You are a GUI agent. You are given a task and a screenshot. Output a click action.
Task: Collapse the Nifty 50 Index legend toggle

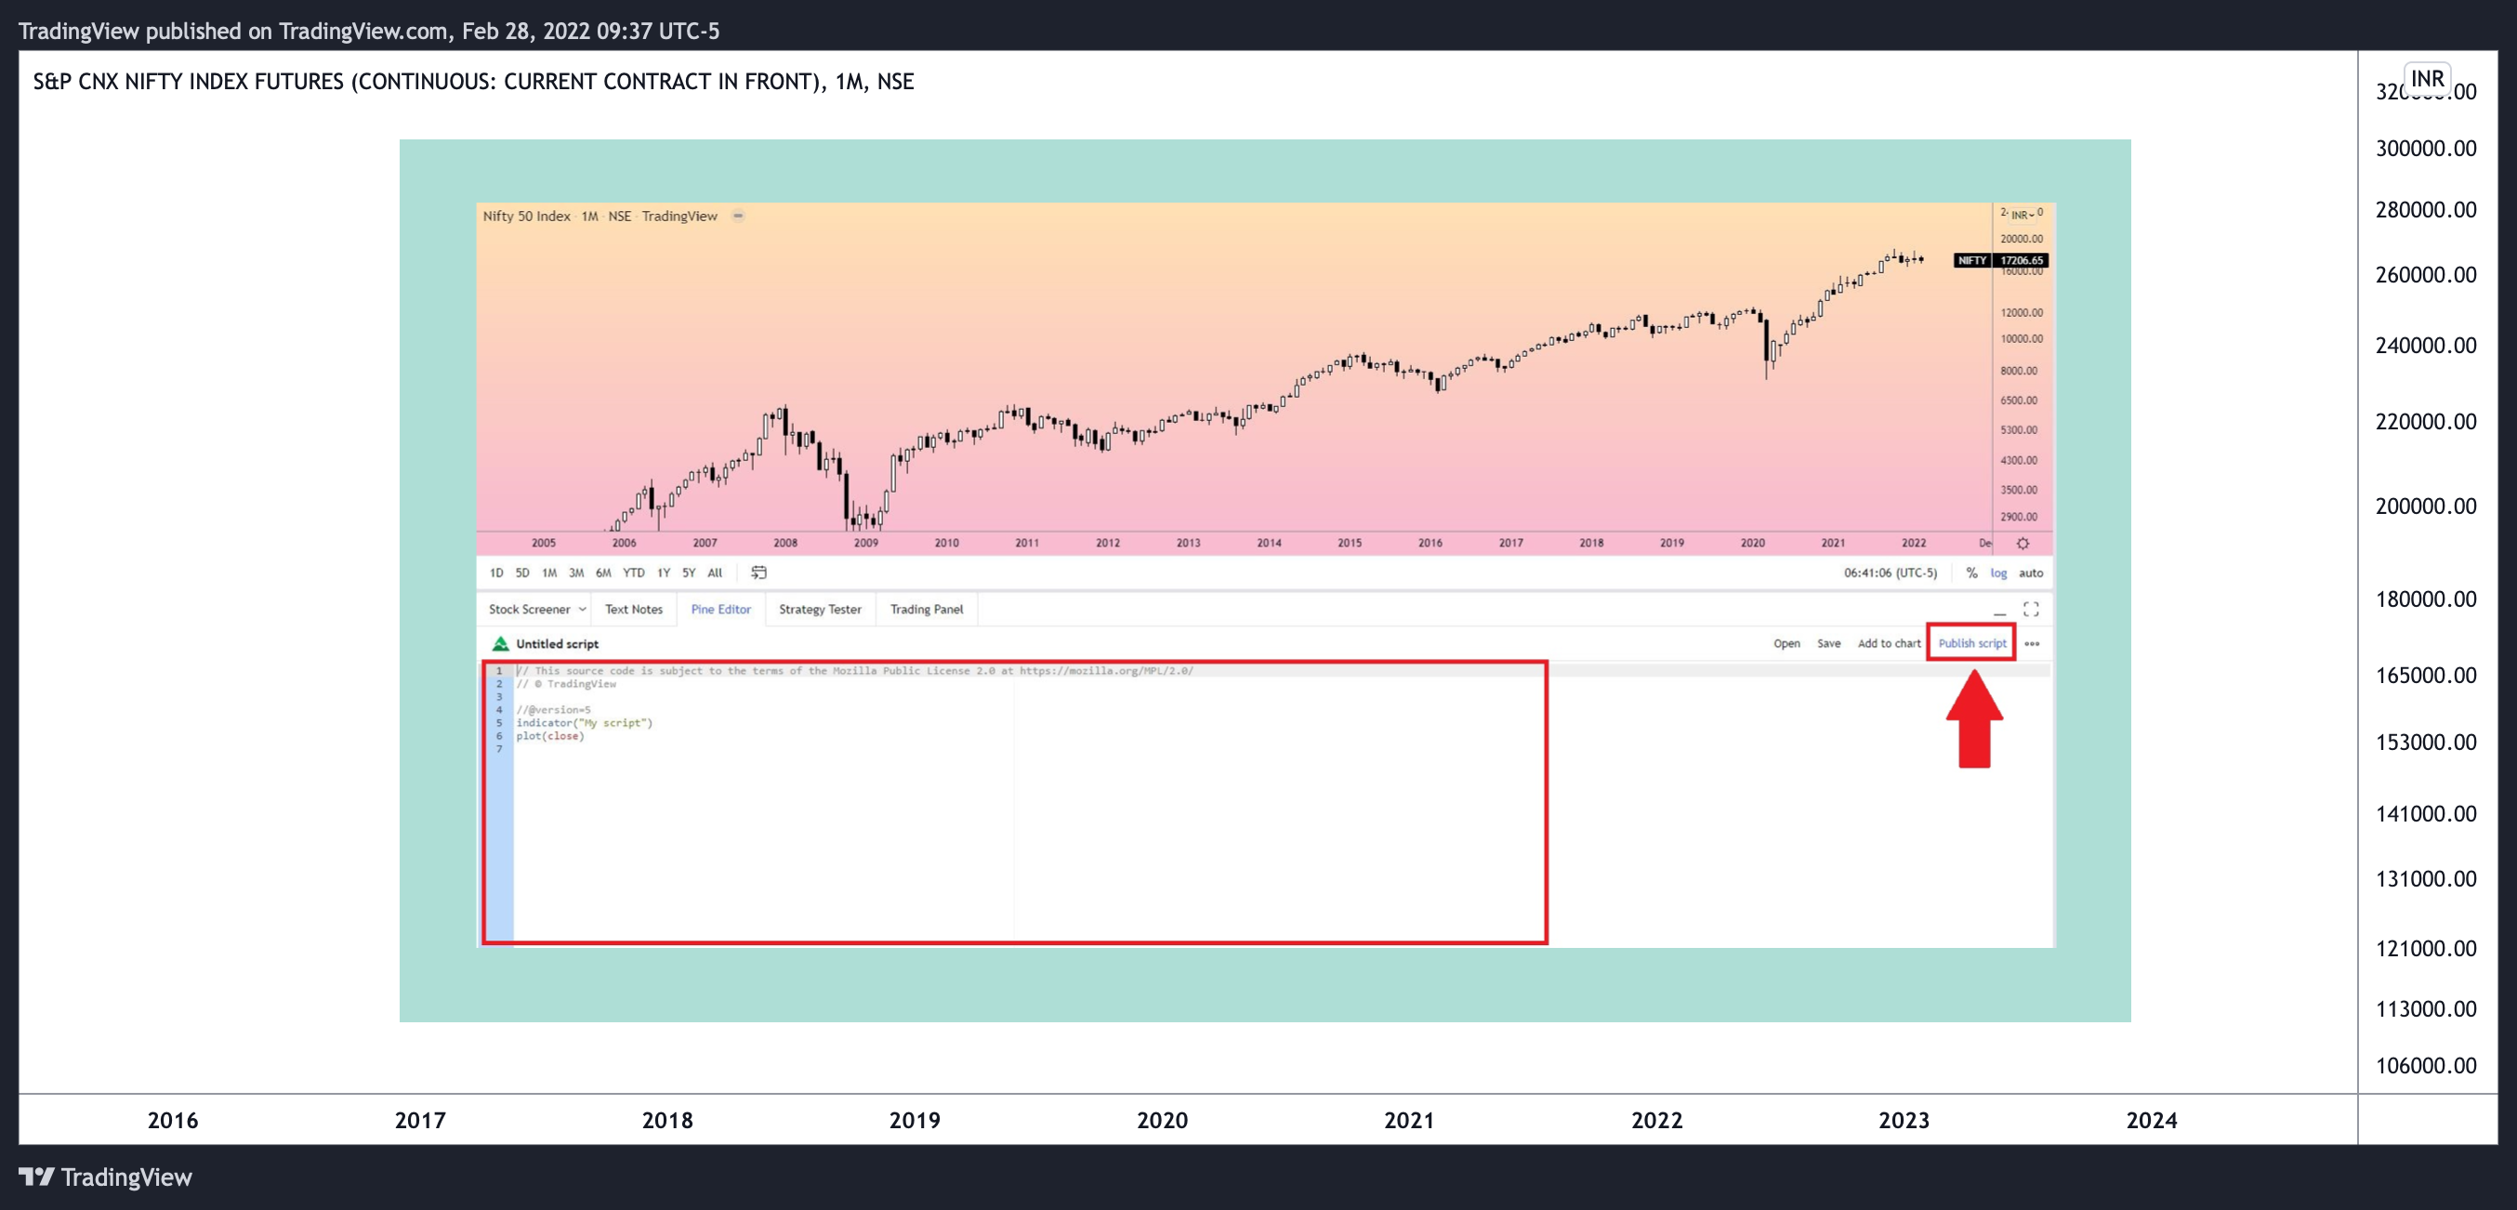pos(739,216)
